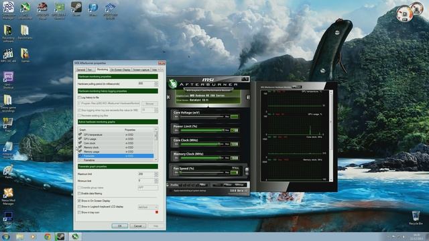Open File Explorer from the taskbar
The width and height of the screenshot is (429, 241).
[19, 236]
